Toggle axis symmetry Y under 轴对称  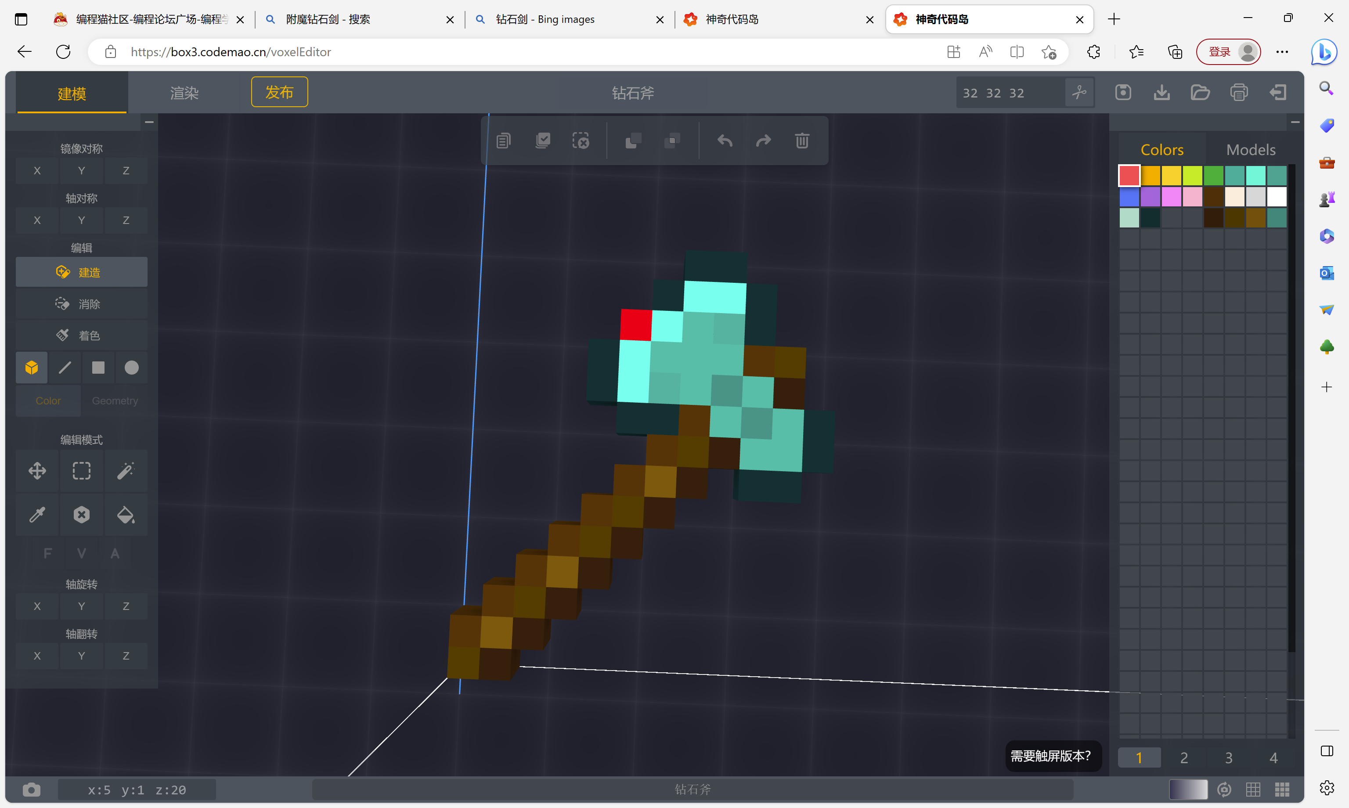tap(82, 220)
